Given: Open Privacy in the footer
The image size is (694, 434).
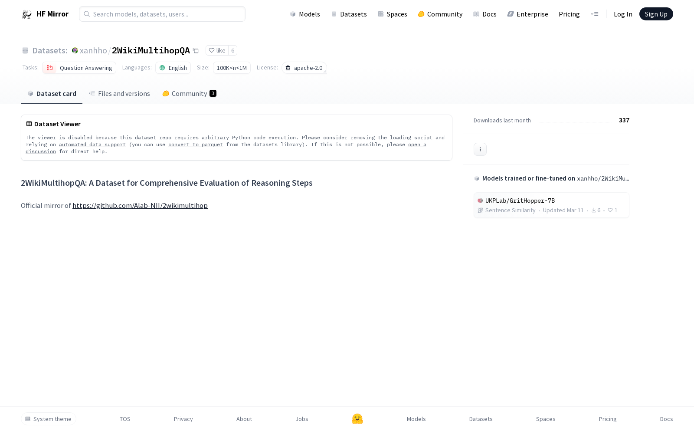Looking at the screenshot, I should coord(183,419).
